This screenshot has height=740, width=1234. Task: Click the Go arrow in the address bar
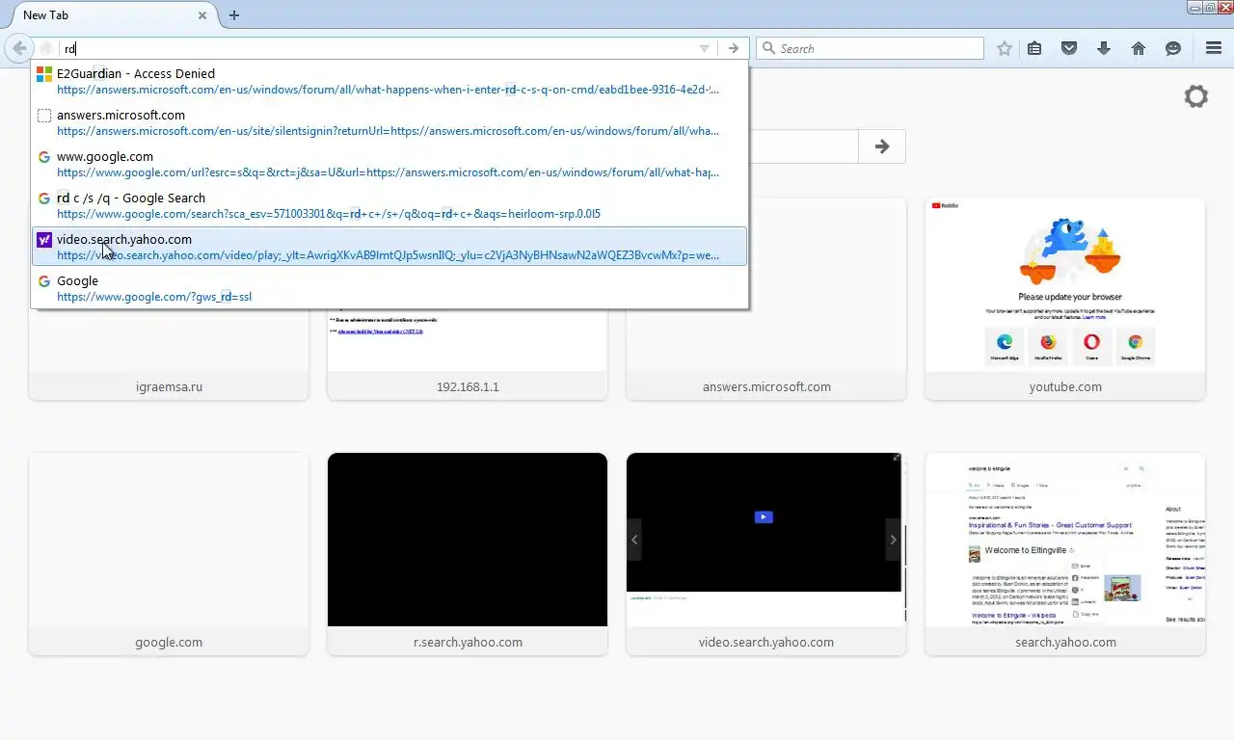(734, 48)
